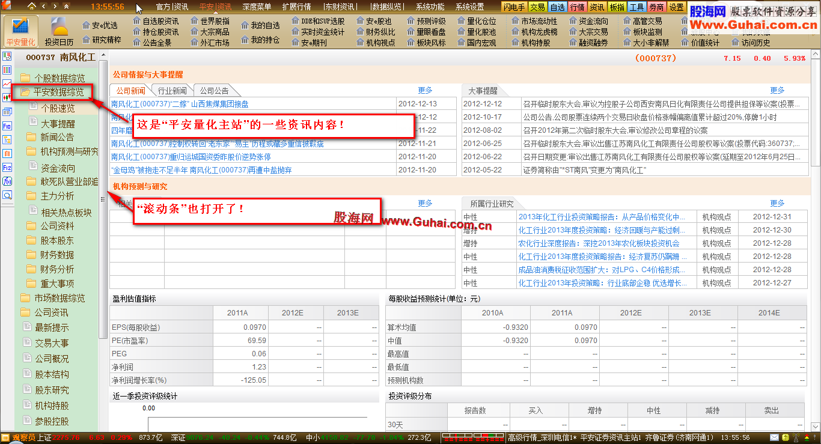This screenshot has width=821, height=444.
Task: Open 大小非解禁 in the toolbar
Action: tap(646, 43)
